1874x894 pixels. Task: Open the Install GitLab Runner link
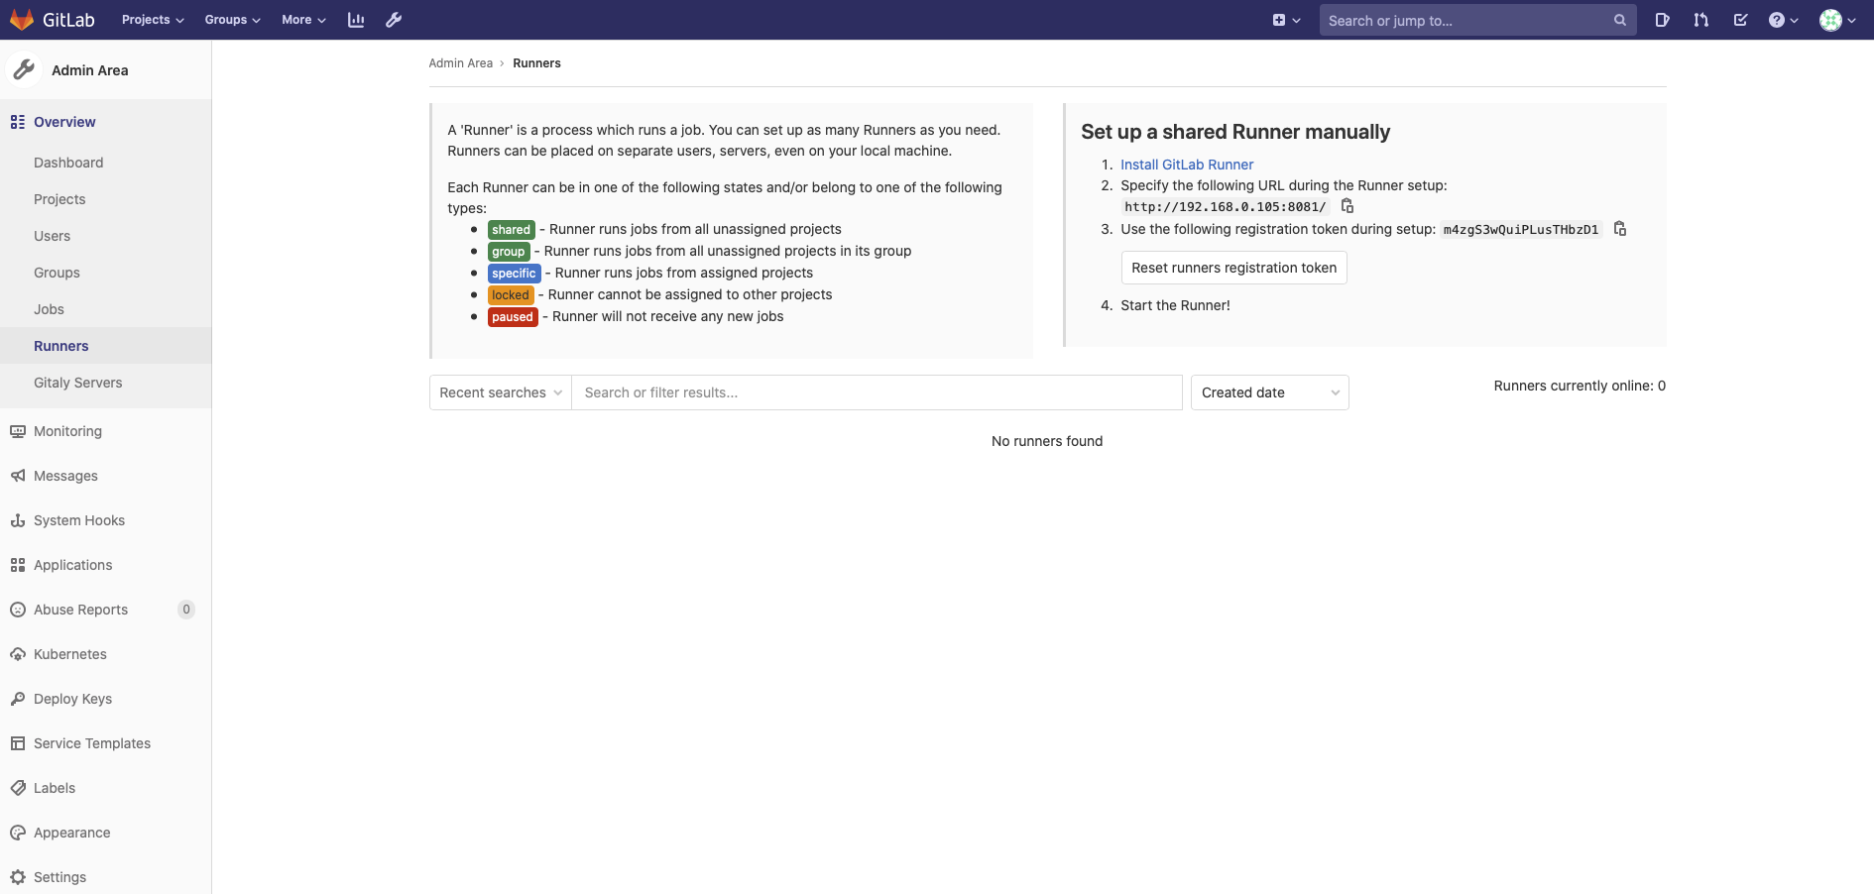[x=1187, y=165]
